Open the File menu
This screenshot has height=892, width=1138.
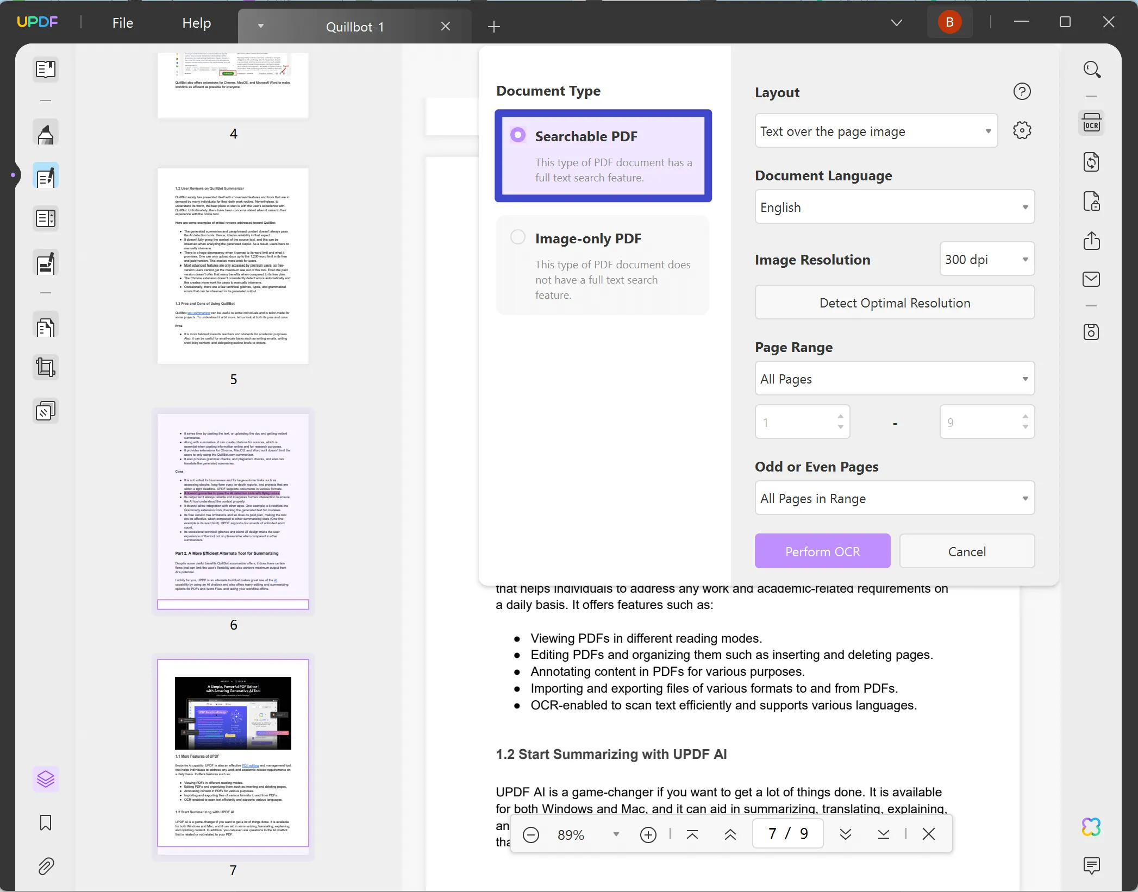122,22
